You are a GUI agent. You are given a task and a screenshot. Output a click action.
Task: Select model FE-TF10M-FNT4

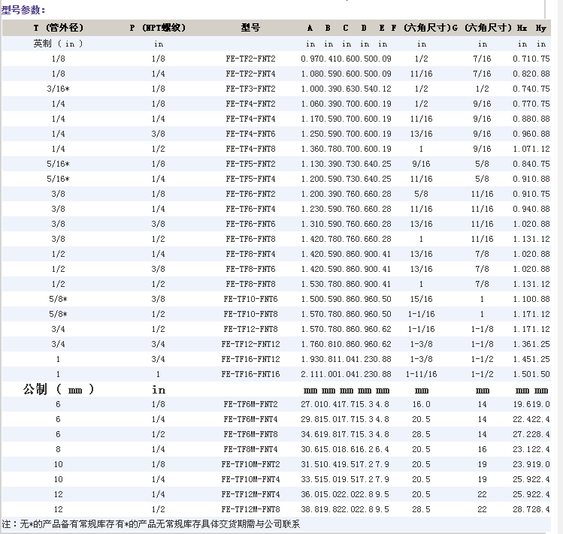pos(250,480)
